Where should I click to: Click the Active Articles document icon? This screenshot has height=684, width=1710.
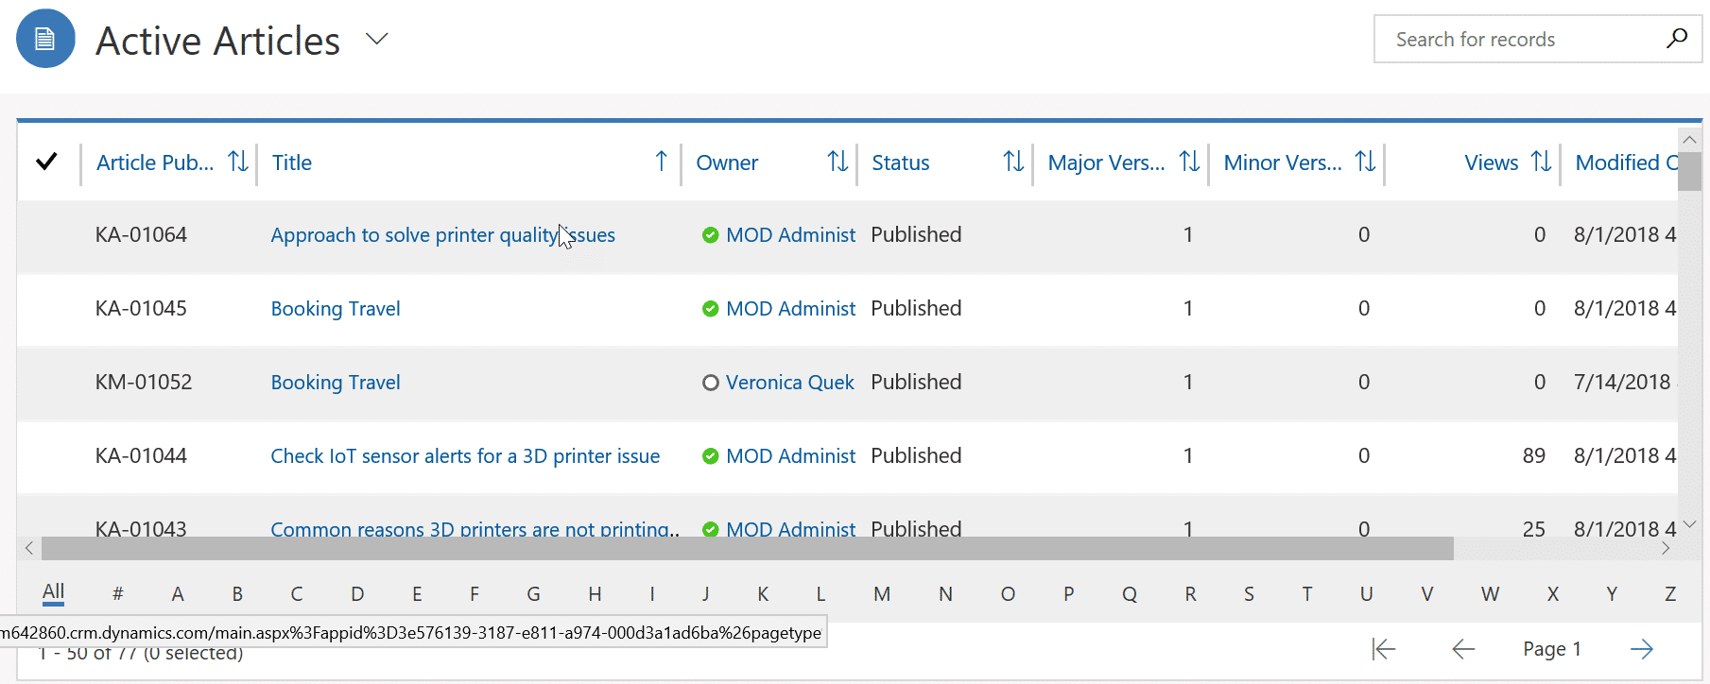45,39
